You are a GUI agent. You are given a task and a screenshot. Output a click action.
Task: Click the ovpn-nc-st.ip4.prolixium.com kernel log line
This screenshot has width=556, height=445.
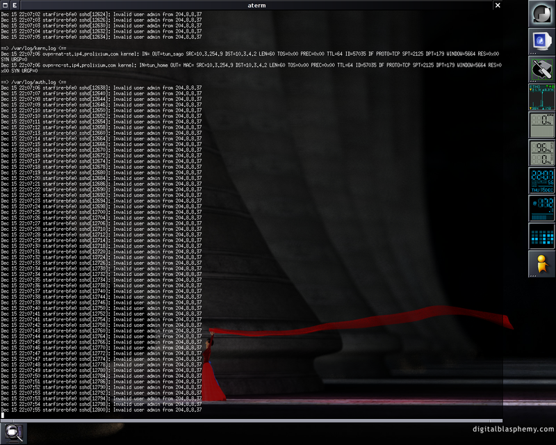click(x=252, y=68)
